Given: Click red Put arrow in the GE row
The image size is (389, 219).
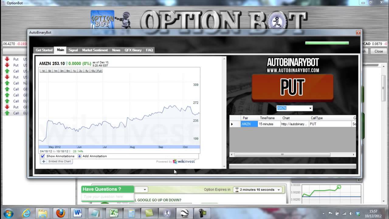Looking at the screenshot, I should click(7, 107).
